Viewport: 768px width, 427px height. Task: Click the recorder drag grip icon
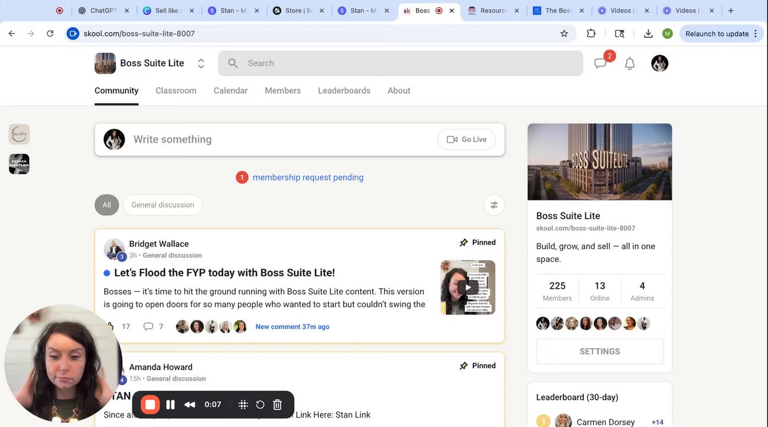(x=243, y=404)
